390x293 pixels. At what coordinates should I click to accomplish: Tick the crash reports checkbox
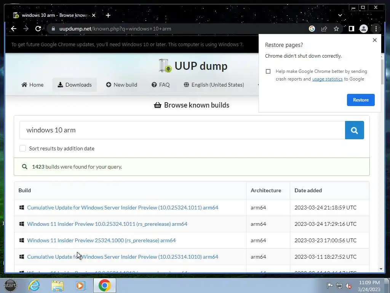[x=268, y=71]
